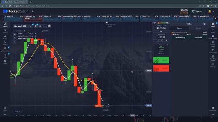Collapse the indicator list arrow button
This screenshot has height=122, width=218.
click(x=14, y=34)
